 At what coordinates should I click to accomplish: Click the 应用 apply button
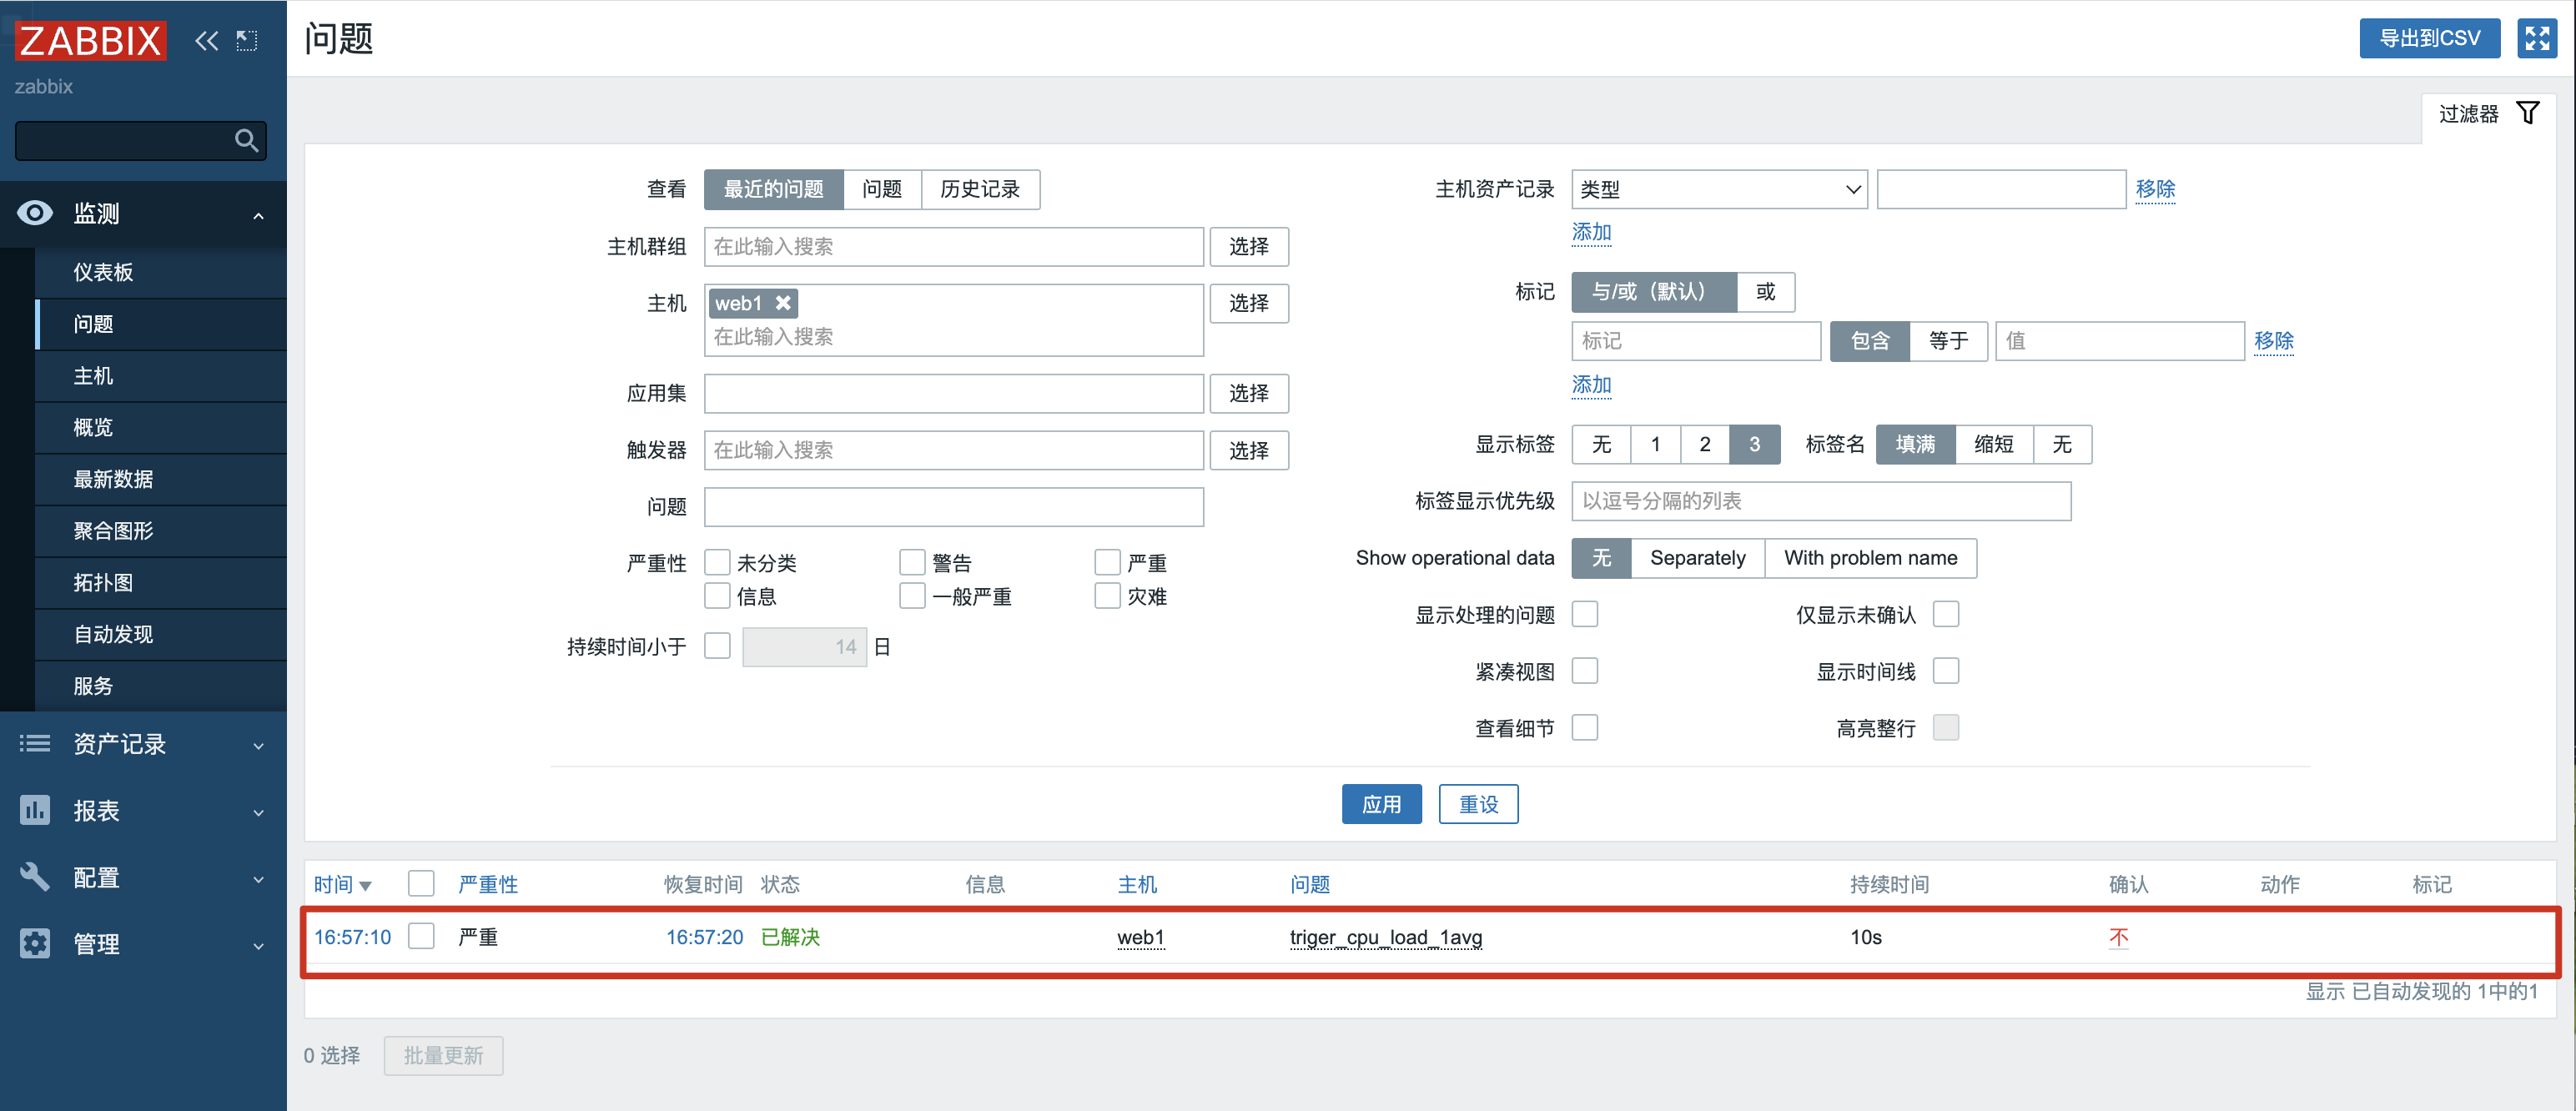[1381, 804]
